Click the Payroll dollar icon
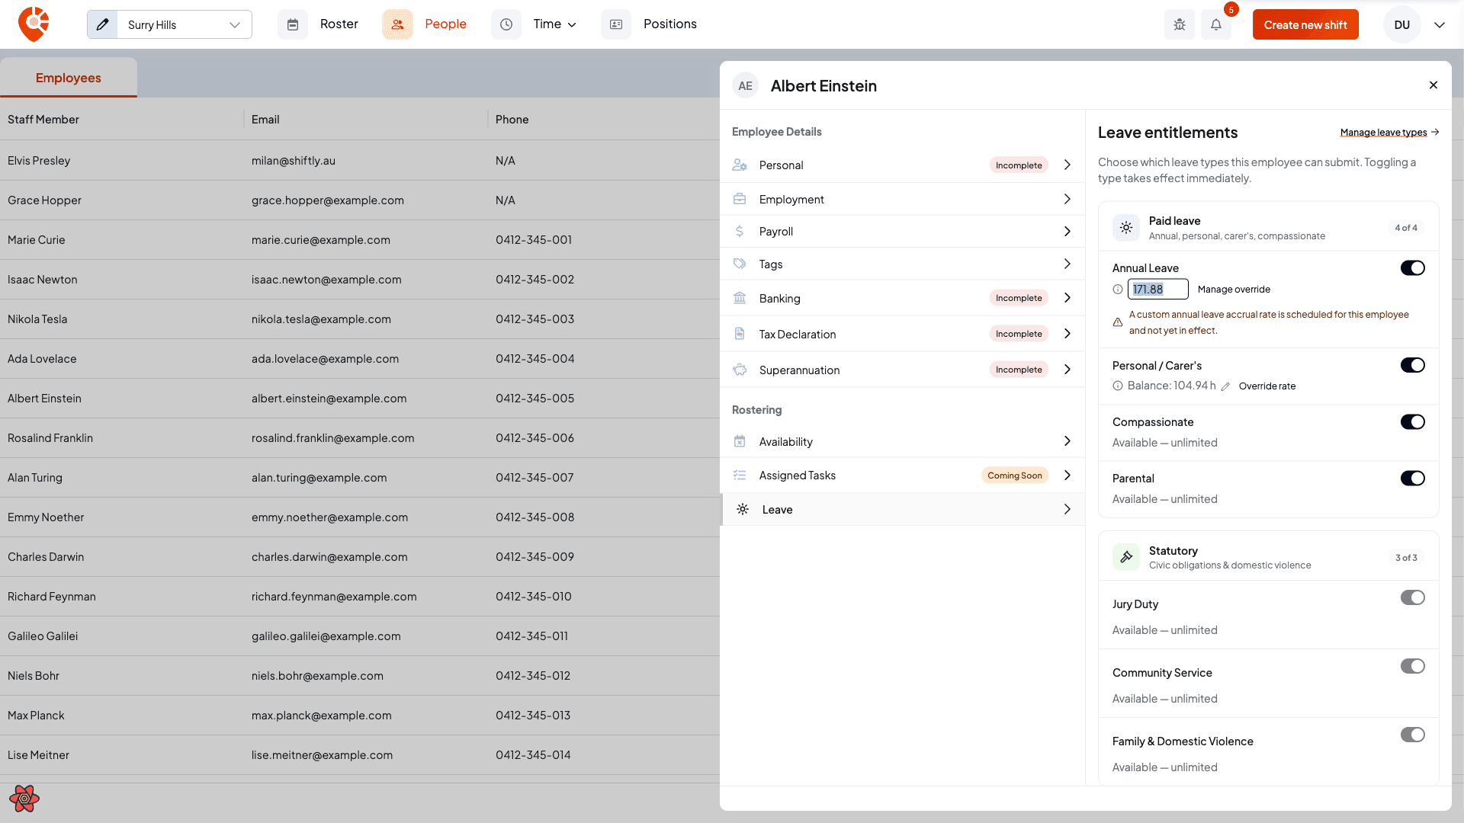The width and height of the screenshot is (1464, 823). coord(740,231)
